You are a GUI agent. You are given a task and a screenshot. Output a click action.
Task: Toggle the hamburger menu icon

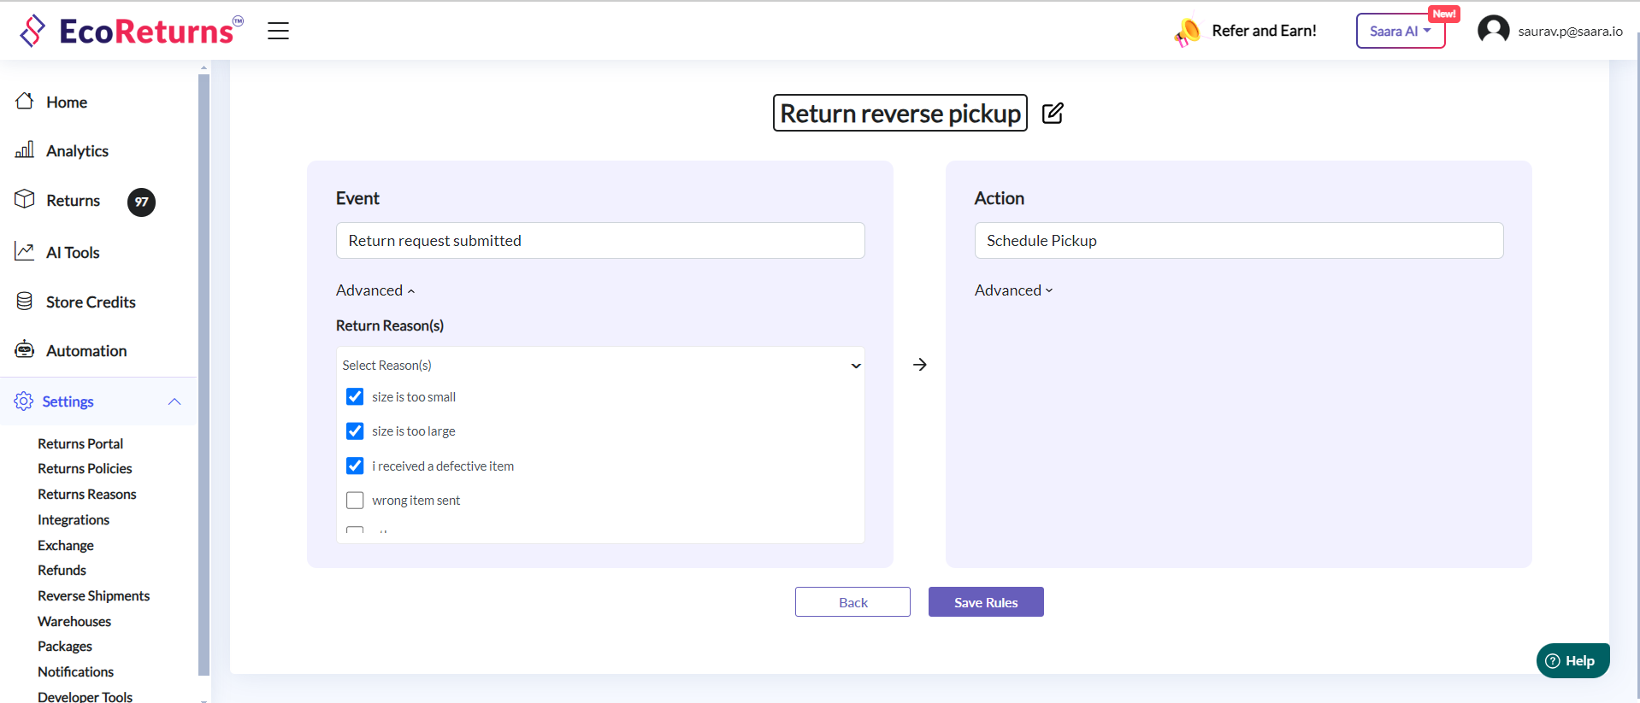coord(278,32)
